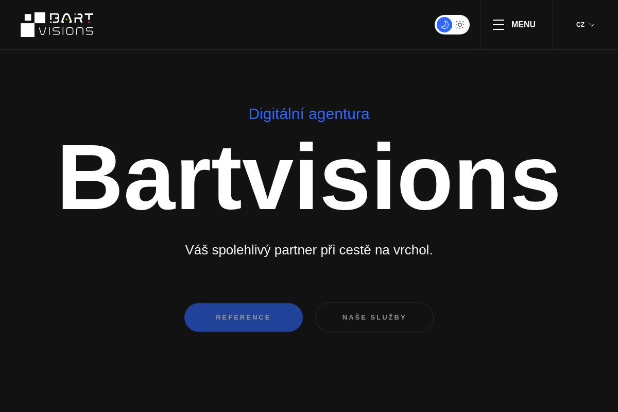Image resolution: width=618 pixels, height=412 pixels.
Task: Click the moon symbol inside the theme switch
Action: pyautogui.click(x=444, y=25)
